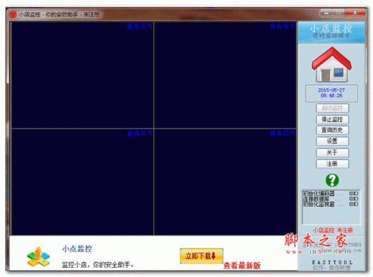Click the date and time display box

331,93
